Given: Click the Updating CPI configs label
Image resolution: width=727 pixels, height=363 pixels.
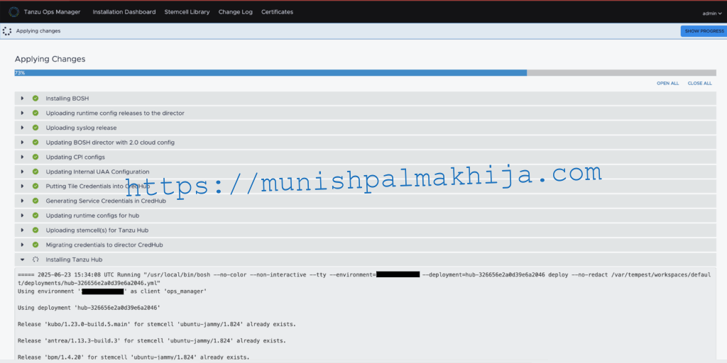Looking at the screenshot, I should (75, 157).
